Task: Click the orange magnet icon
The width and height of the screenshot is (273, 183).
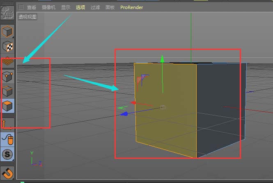Action: (7, 173)
